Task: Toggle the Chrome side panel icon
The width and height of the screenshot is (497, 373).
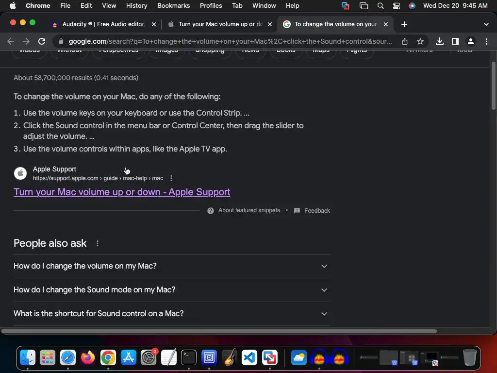Action: click(x=455, y=41)
